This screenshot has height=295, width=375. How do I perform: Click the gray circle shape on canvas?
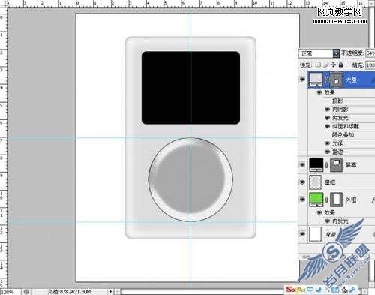190,179
